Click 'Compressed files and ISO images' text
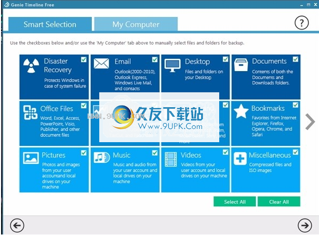 pos(270,167)
